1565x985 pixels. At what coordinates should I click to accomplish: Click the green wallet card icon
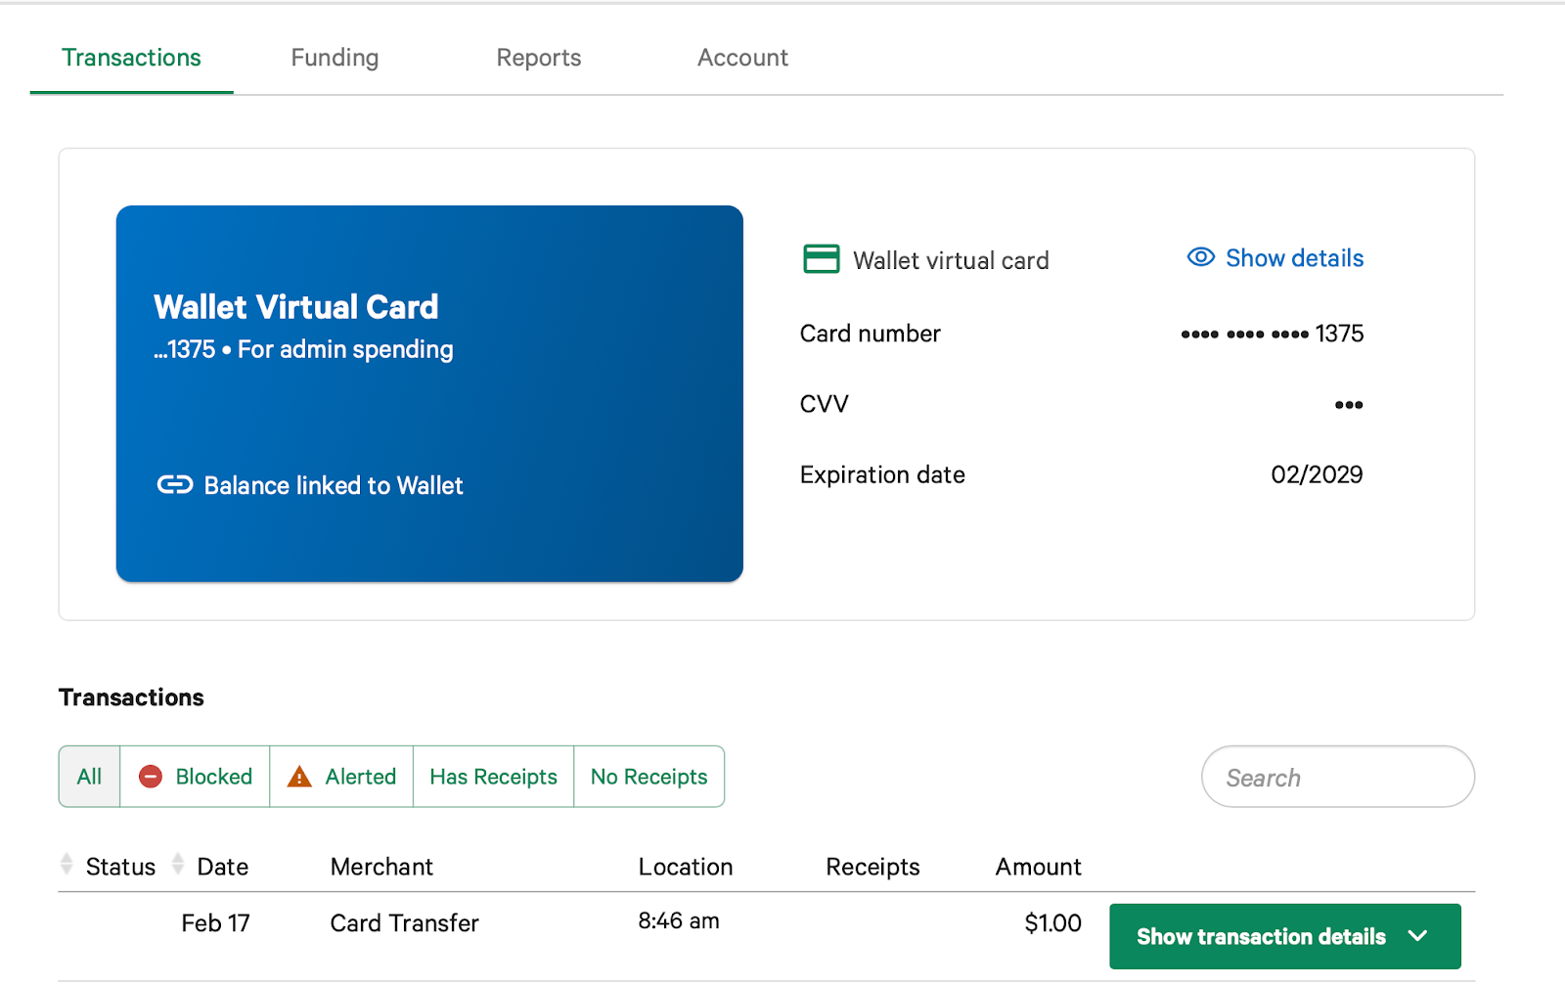tap(821, 259)
